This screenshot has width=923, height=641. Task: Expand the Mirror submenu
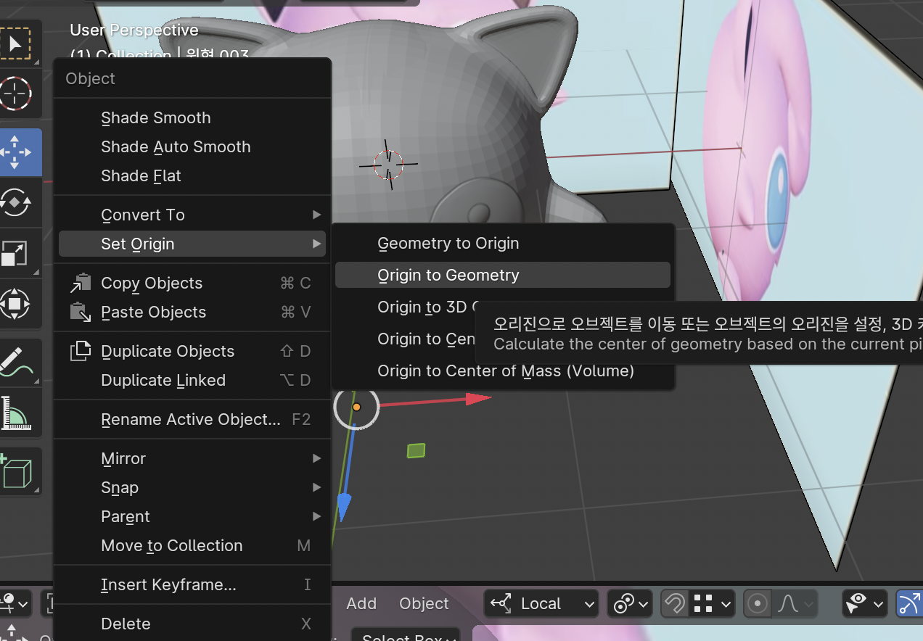[192, 458]
